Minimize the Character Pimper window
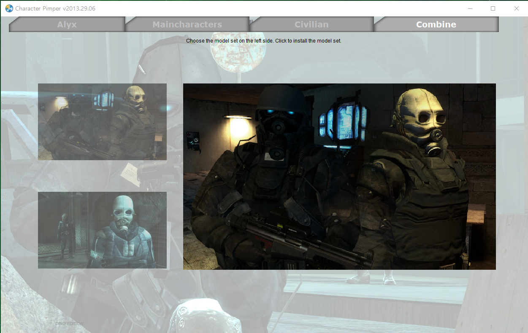This screenshot has height=333, width=528. 470,8
